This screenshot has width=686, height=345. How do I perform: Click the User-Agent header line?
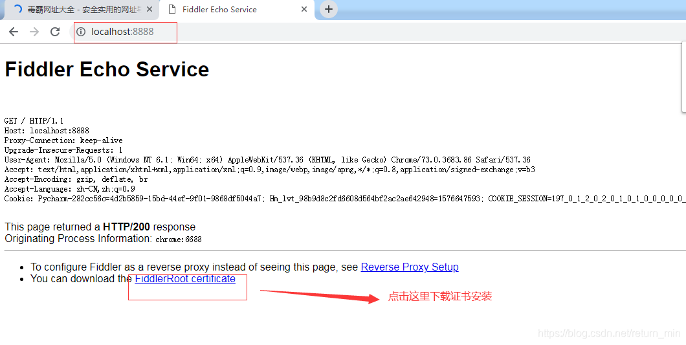267,160
